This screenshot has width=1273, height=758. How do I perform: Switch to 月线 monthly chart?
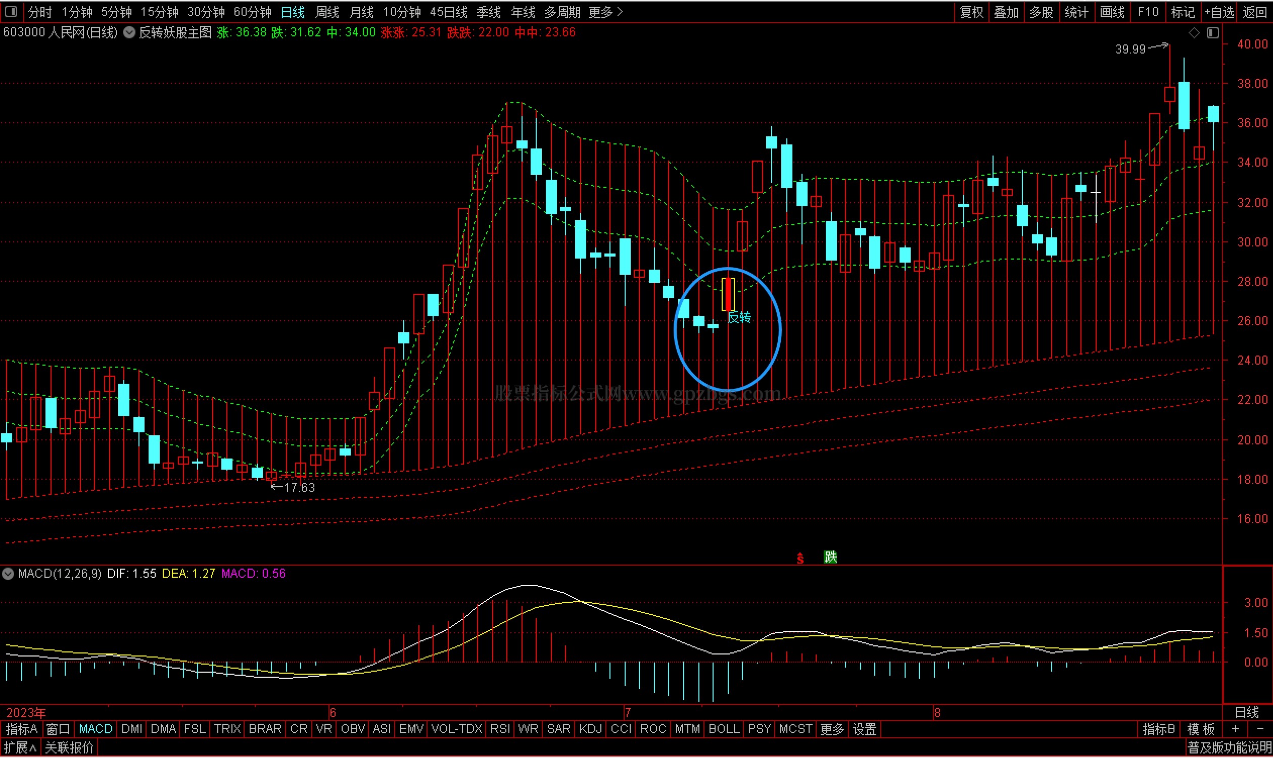pyautogui.click(x=361, y=12)
